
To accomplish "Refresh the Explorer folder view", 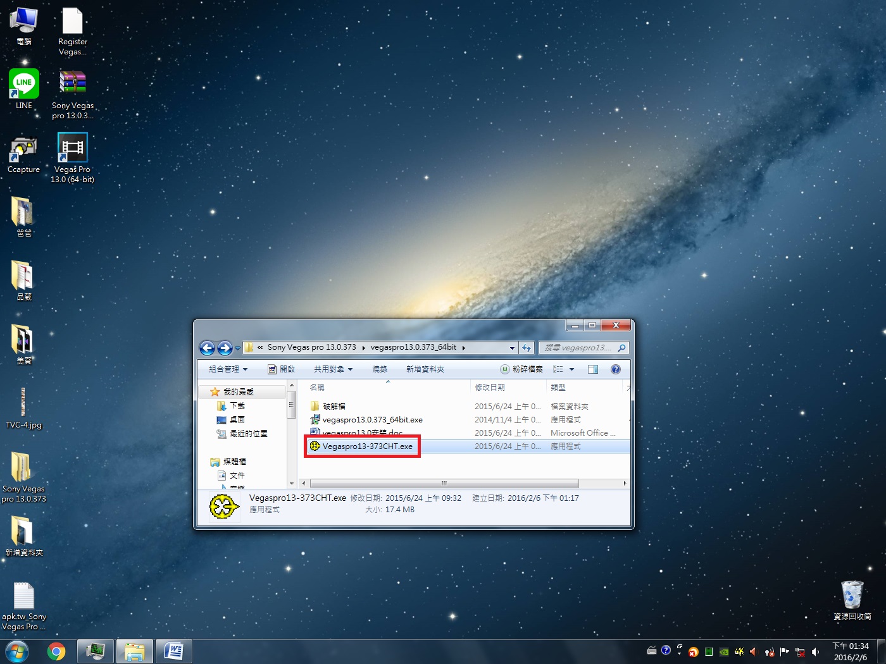I will click(x=527, y=348).
